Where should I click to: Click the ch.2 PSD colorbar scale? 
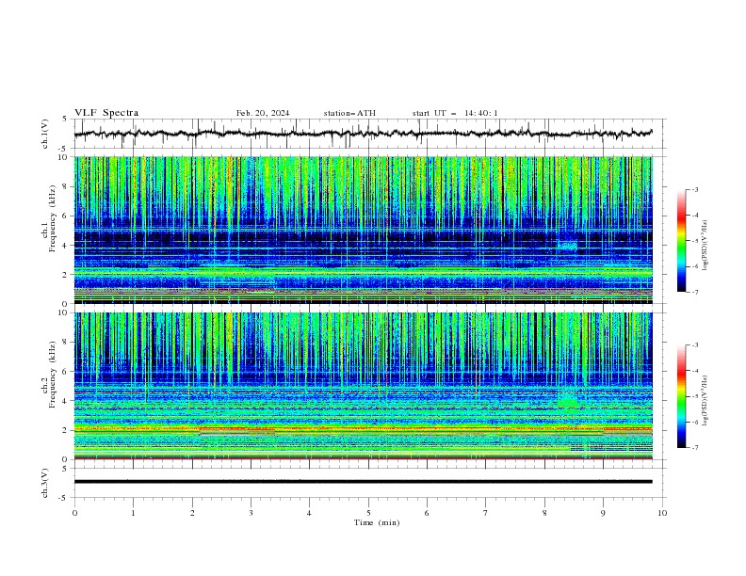pyautogui.click(x=681, y=396)
